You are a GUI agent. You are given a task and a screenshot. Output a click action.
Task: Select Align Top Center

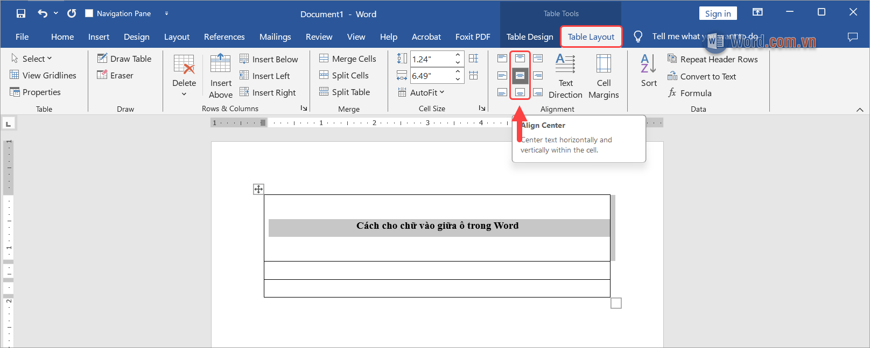[520, 58]
